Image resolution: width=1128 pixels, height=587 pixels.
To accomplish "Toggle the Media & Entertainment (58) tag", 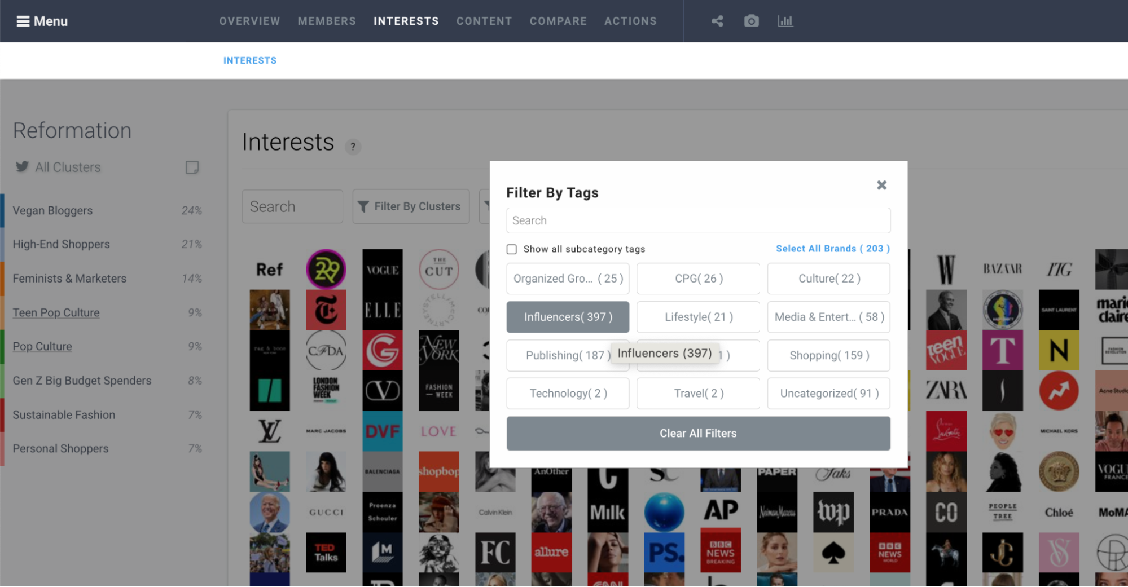I will tap(828, 317).
